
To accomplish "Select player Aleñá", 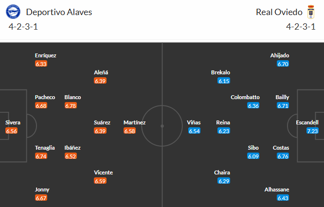I will coord(101,72).
